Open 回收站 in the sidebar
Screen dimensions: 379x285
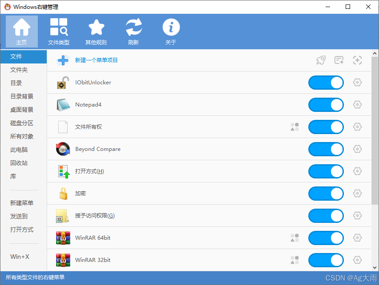(x=24, y=163)
